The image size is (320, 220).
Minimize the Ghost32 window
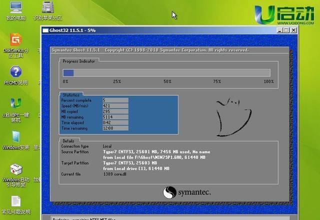tap(280, 30)
